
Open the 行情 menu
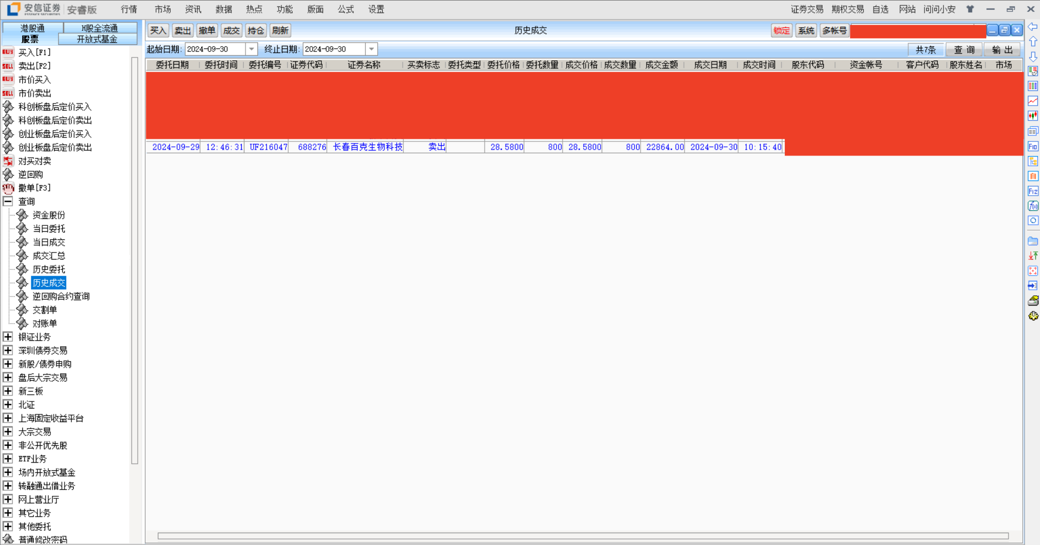(129, 9)
